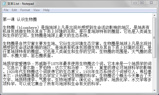The image size is (159, 95).
Task: Click the title text 文本1.txt - Notepad
Action: pyautogui.click(x=21, y=4)
